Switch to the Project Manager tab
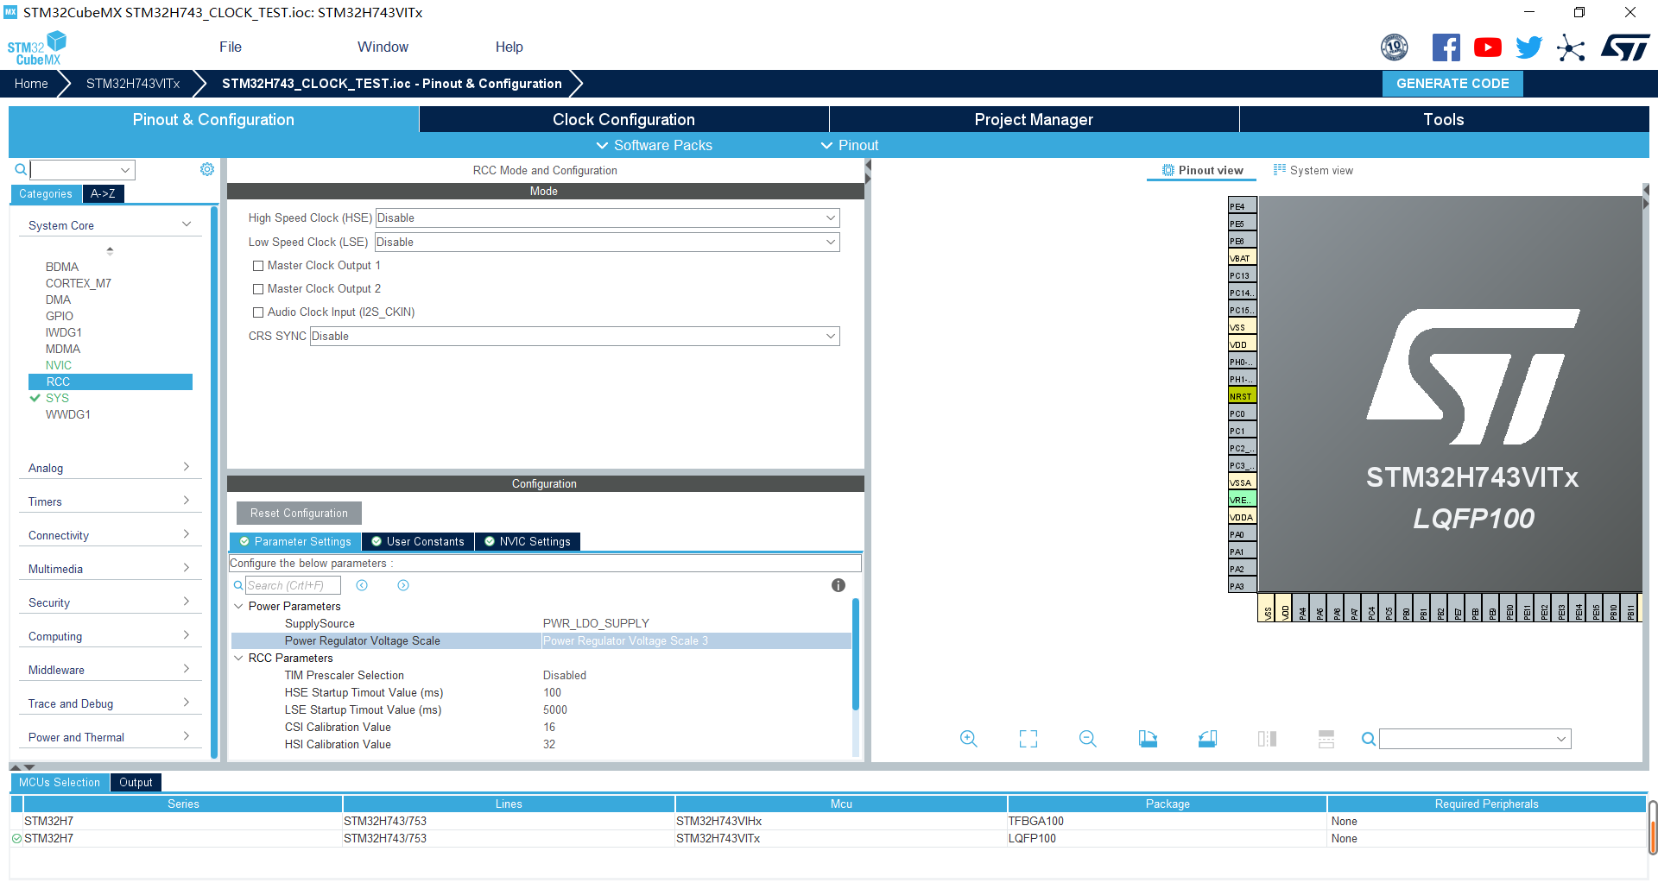 coord(1034,119)
